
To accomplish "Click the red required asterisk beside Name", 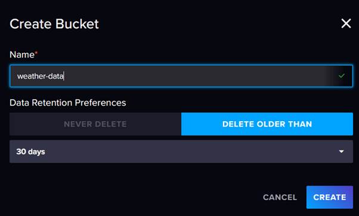I will [36, 53].
